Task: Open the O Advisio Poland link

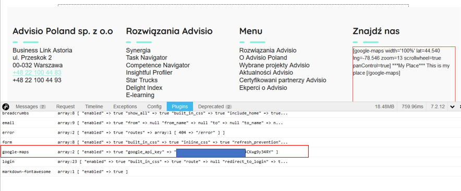Action: [263, 58]
